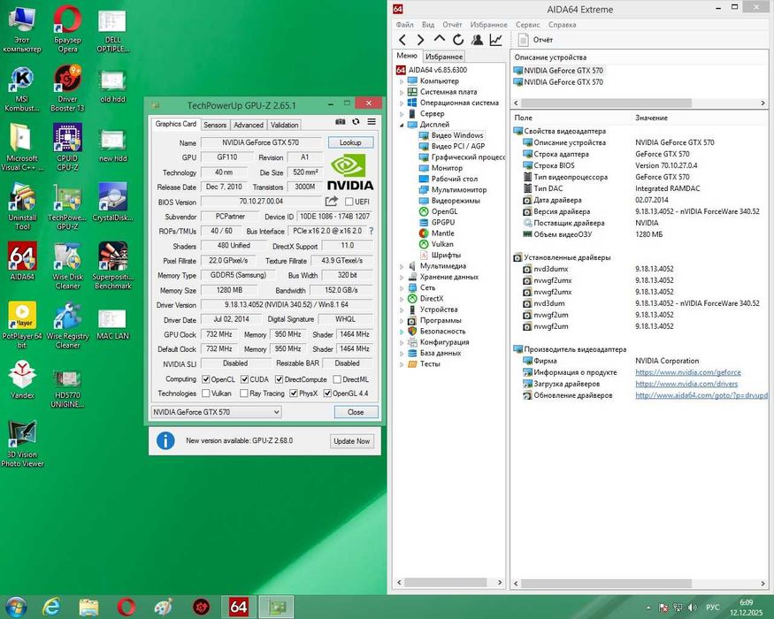The height and width of the screenshot is (619, 774).
Task: Toggle the UEFI checkbox in GPU-Z
Action: pos(349,202)
